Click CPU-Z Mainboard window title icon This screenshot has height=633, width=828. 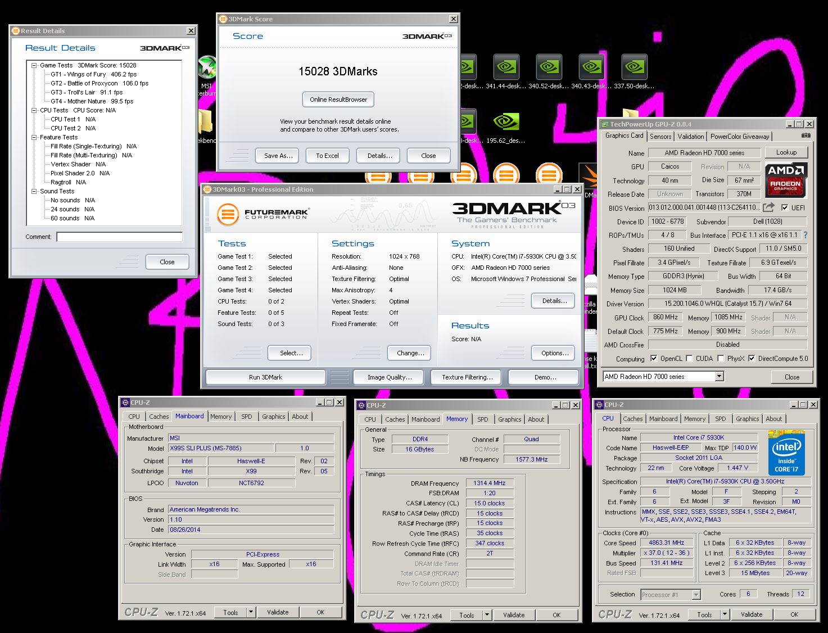coord(126,403)
